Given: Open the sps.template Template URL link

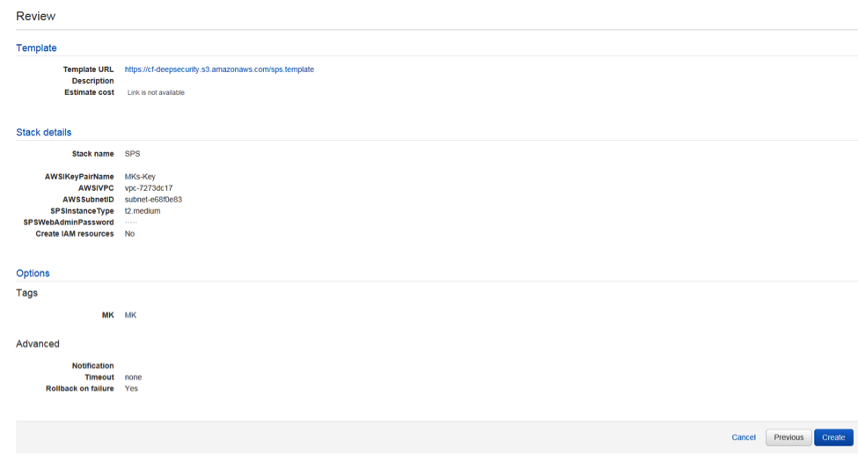Looking at the screenshot, I should pos(219,70).
